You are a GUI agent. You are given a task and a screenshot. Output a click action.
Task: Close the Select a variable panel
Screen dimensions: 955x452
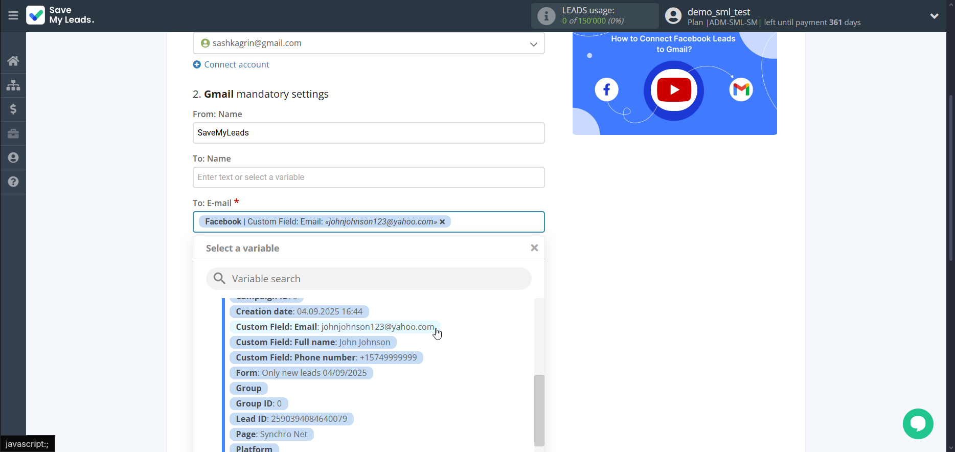click(534, 248)
